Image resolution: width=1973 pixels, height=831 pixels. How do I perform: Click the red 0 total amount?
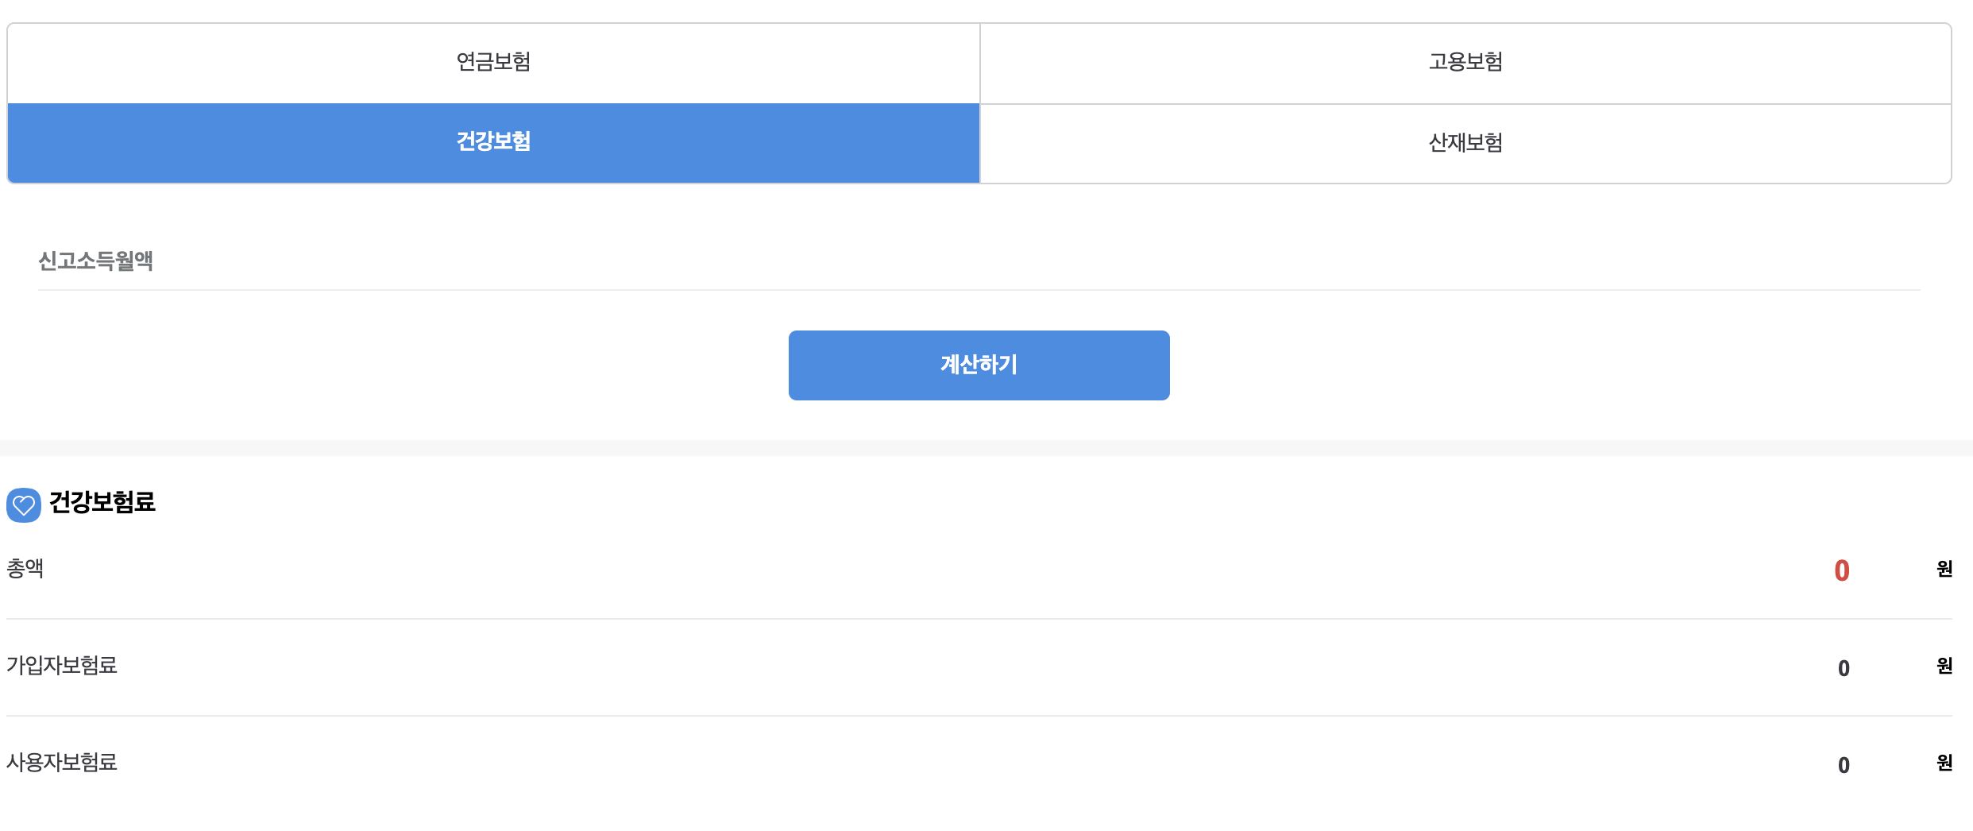click(1843, 569)
